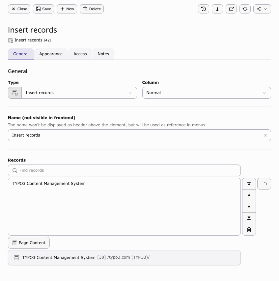
Task: Show record information via the info icon
Action: coord(217,9)
